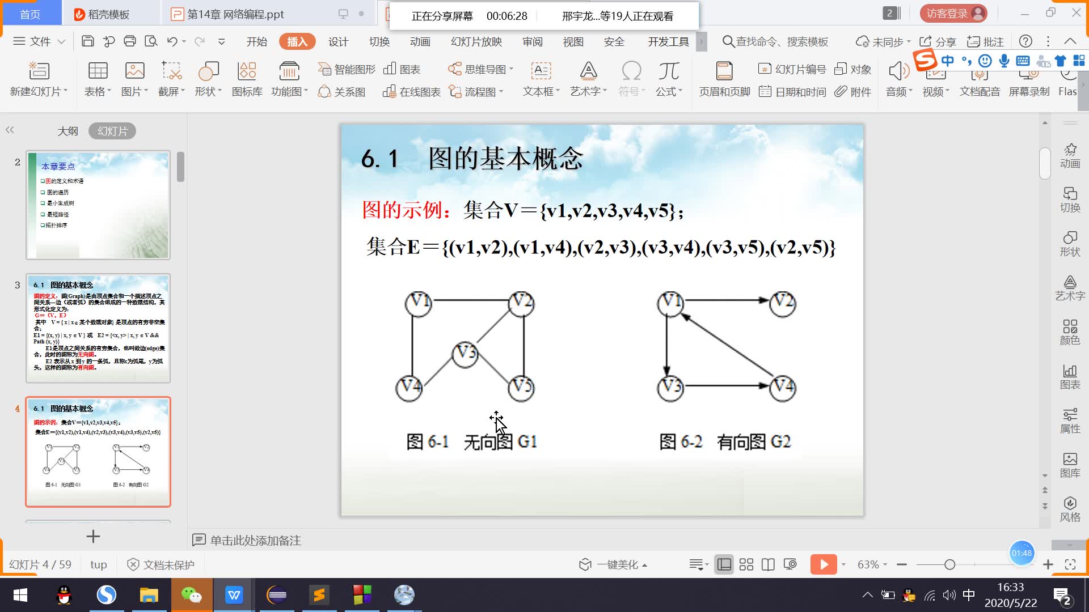Image resolution: width=1089 pixels, height=612 pixels.
Task: Click the New Slide icon
Action: 39,71
